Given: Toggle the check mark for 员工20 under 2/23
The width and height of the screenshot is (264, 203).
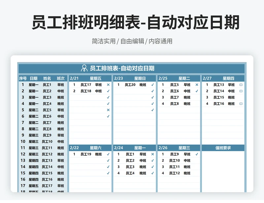Looking at the screenshot, I should [x=152, y=85].
